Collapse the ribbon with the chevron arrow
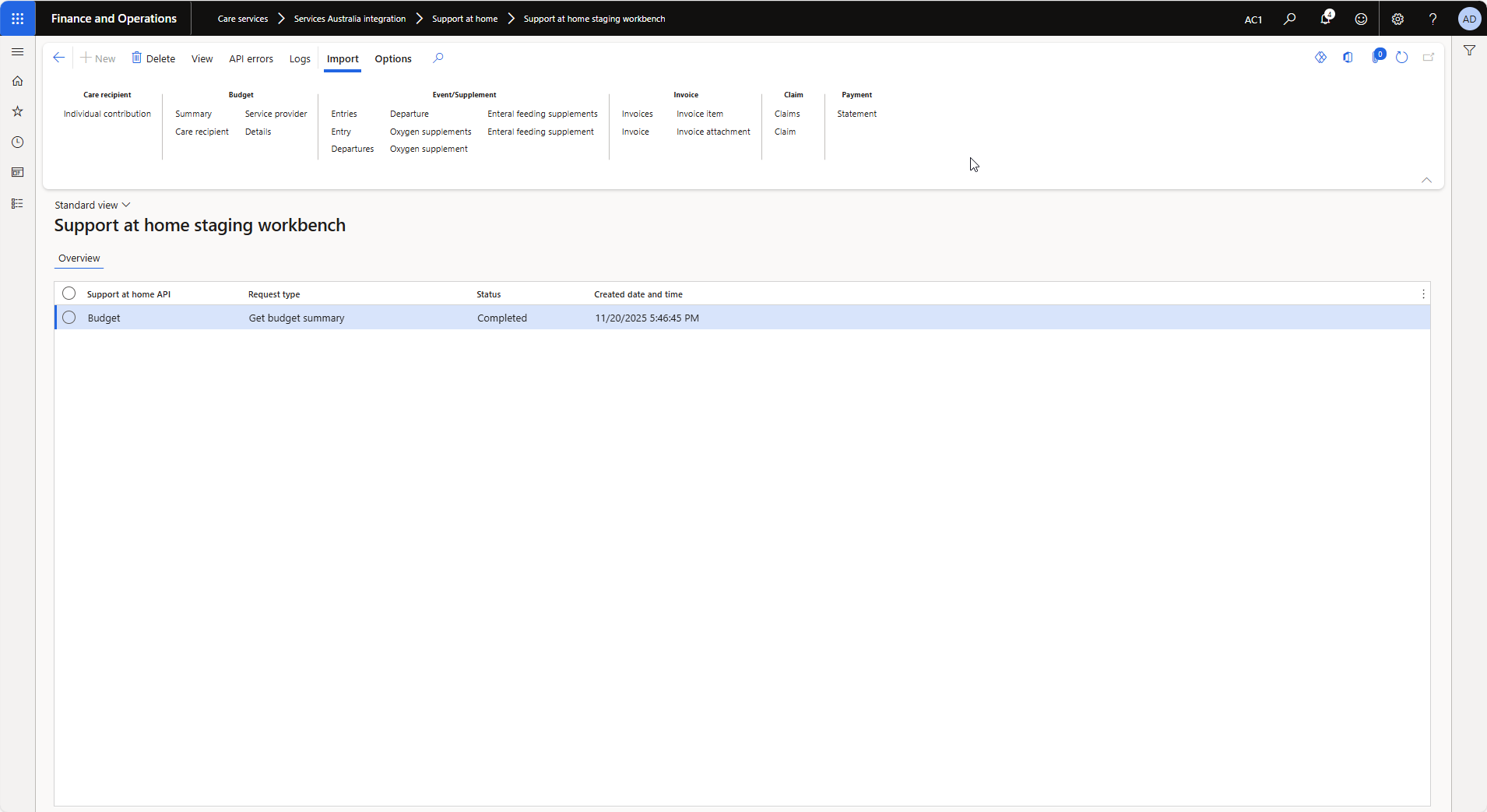The height and width of the screenshot is (812, 1487). (1426, 180)
